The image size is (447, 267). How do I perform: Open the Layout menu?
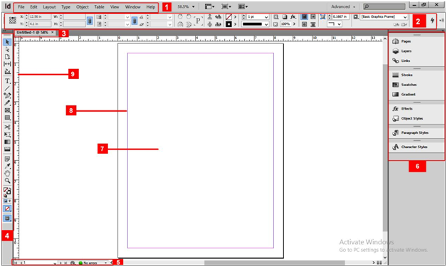pyautogui.click(x=49, y=7)
